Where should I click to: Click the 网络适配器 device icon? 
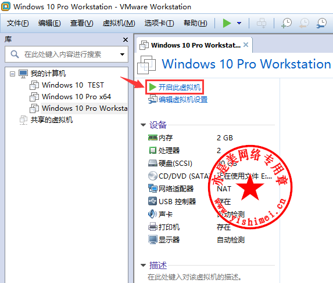[x=152, y=188]
